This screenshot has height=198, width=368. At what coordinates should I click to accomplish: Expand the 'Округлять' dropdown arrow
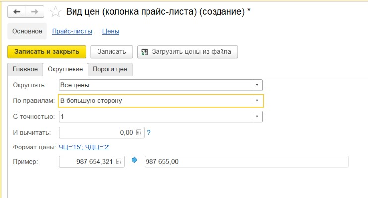click(x=257, y=85)
